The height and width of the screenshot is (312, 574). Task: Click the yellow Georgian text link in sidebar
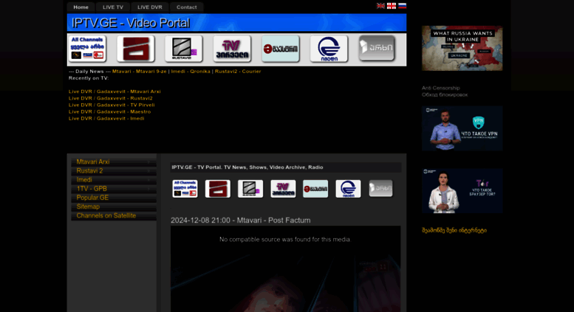pos(454,231)
